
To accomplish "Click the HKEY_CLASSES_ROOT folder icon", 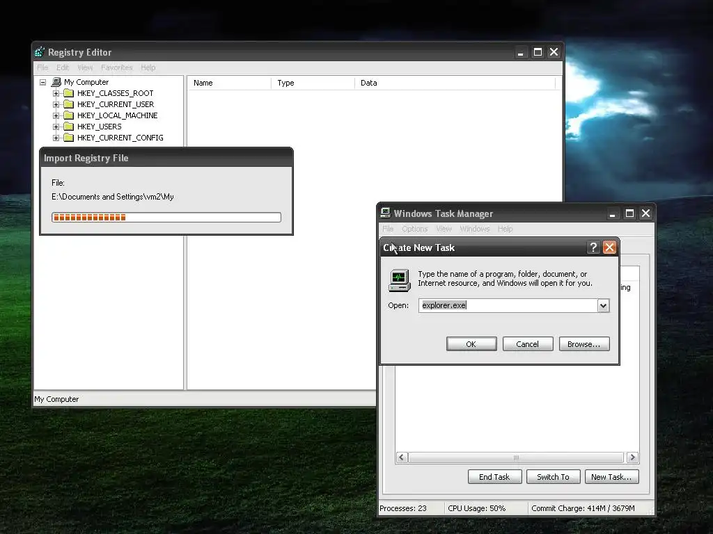I will click(69, 93).
